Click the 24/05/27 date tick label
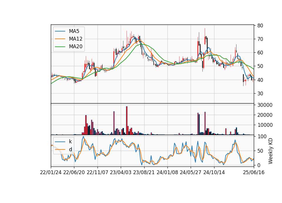 click(190, 172)
